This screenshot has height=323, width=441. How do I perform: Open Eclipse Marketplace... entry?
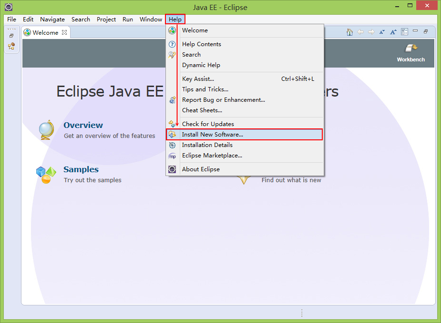click(245, 156)
